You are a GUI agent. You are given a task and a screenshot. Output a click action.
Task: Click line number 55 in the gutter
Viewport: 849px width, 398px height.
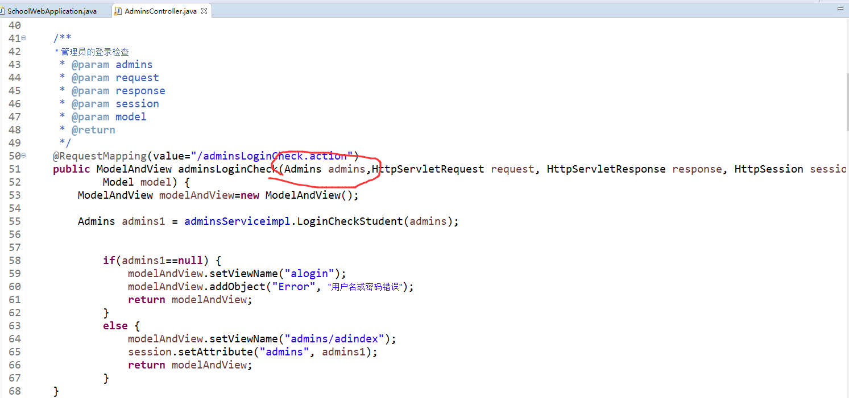coord(15,221)
